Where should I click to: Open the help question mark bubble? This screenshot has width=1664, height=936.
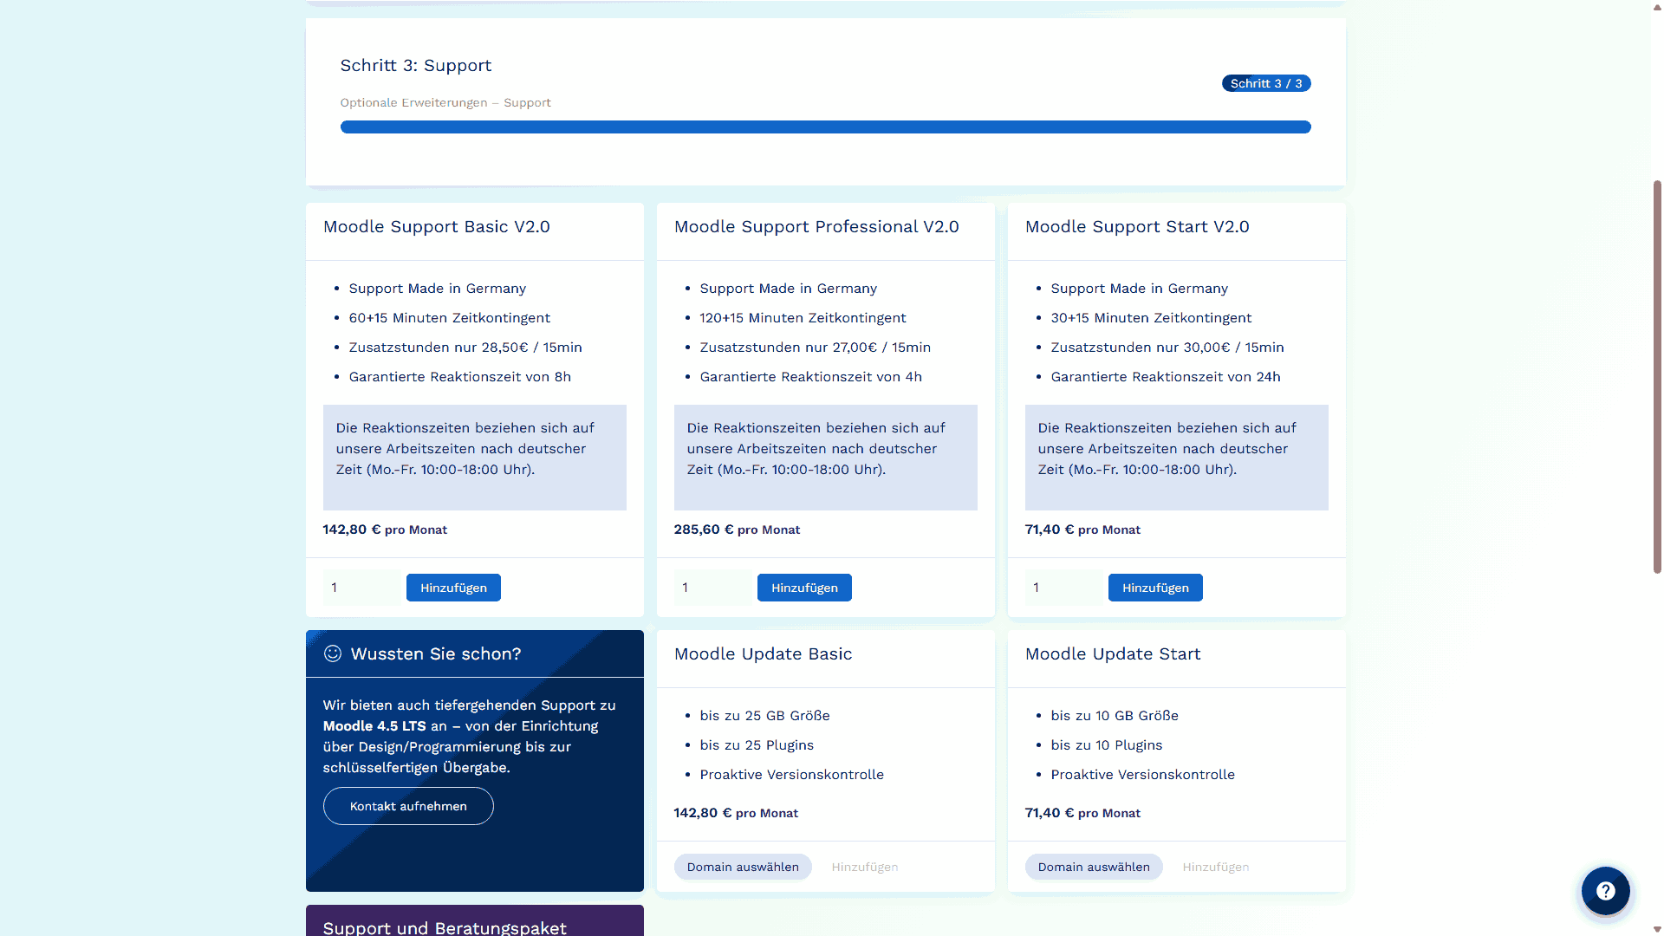pyautogui.click(x=1605, y=891)
